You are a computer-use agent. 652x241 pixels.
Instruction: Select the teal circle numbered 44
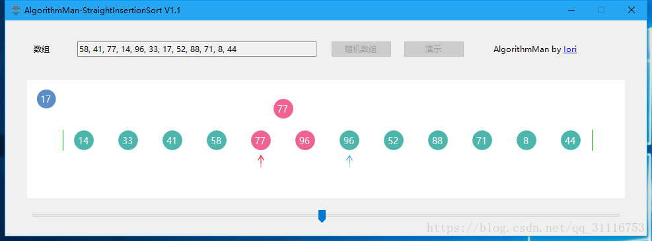[x=571, y=140]
